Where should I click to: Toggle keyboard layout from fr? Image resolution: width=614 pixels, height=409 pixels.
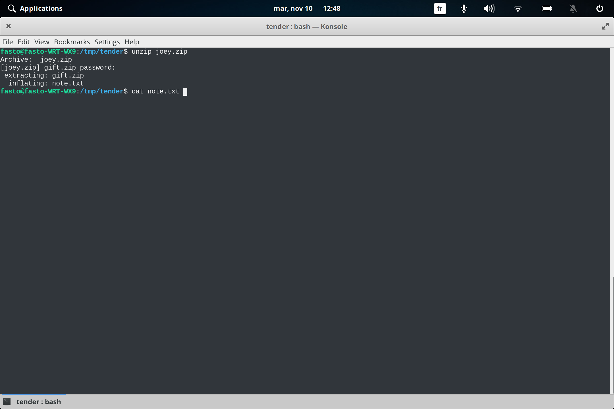439,9
